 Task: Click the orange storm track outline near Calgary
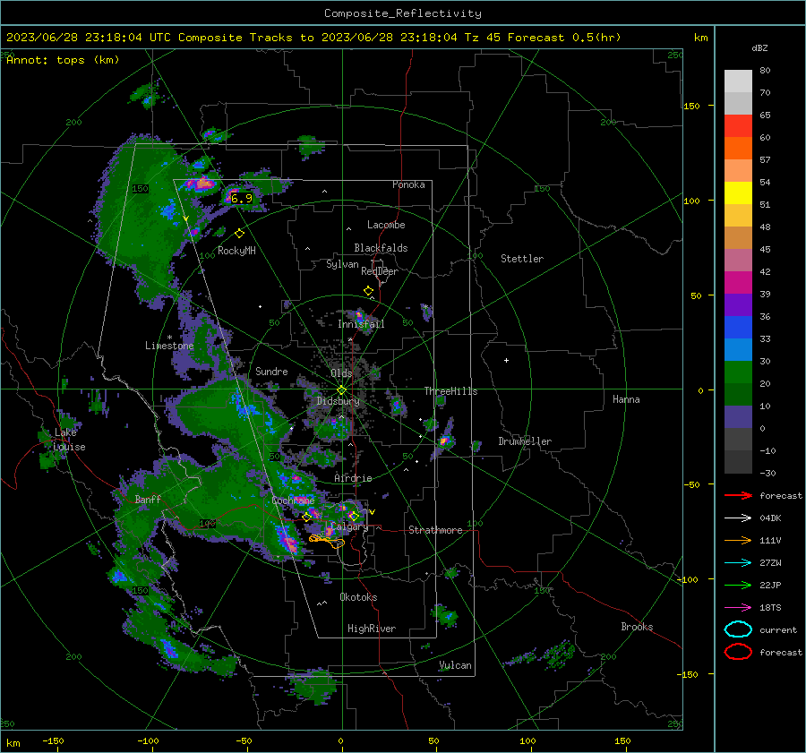pos(327,540)
